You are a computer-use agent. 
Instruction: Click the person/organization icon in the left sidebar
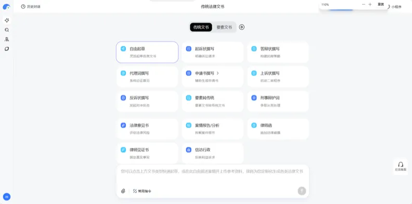[x=7, y=40]
